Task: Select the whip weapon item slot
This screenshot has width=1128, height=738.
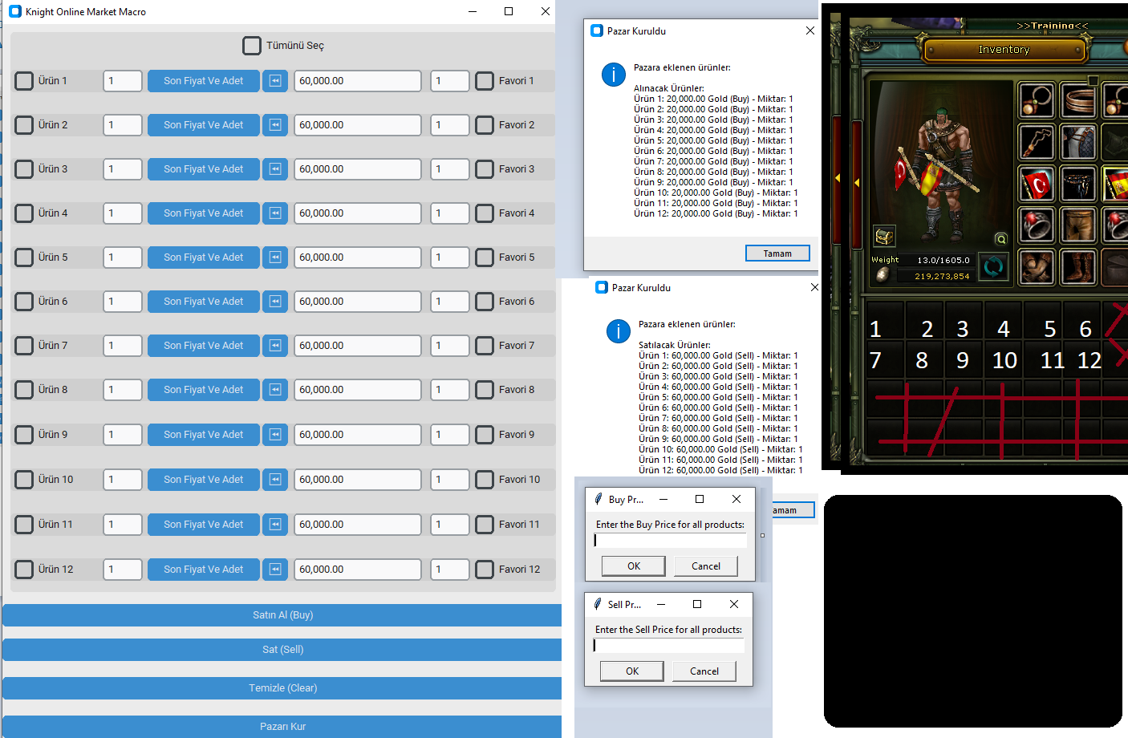Action: (1037, 142)
